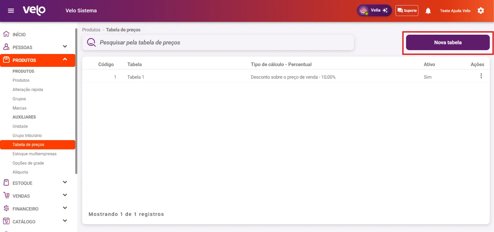Expand the CATÁLOGO menu chevron
Viewport: 494px width, 232px height.
[65, 221]
